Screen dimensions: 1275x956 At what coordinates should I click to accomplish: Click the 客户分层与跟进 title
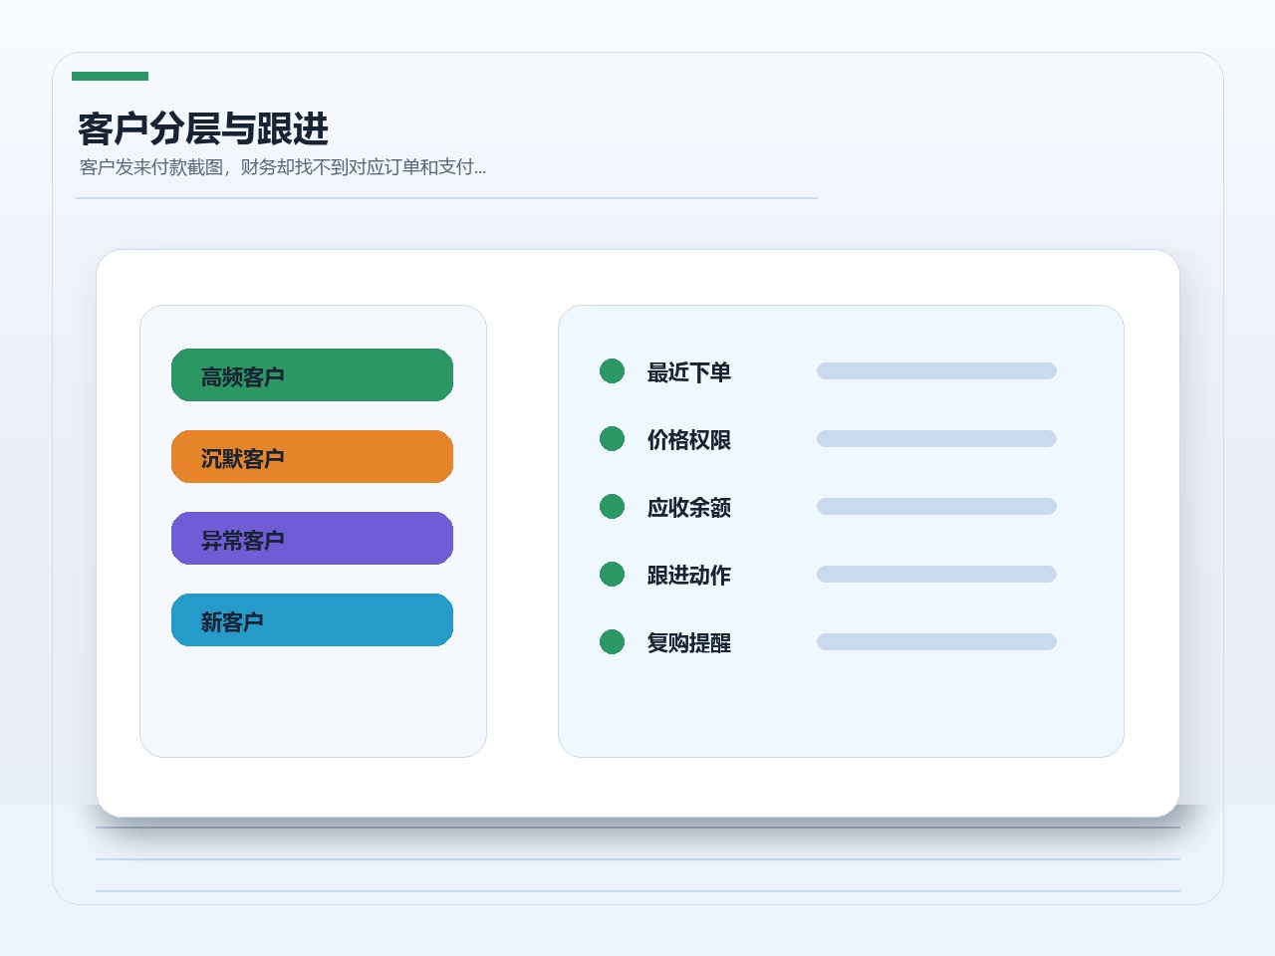point(203,129)
